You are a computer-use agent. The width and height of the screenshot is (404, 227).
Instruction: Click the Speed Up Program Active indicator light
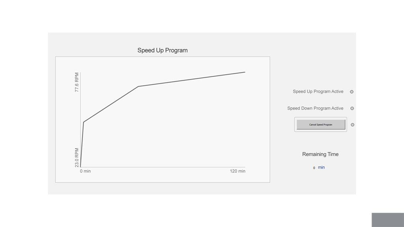(352, 91)
